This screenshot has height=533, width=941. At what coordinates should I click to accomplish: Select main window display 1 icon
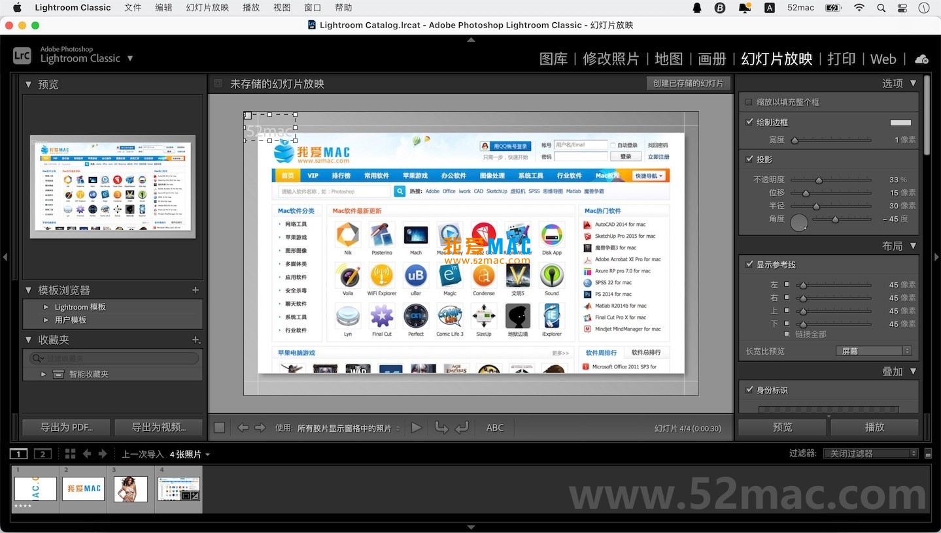(18, 454)
